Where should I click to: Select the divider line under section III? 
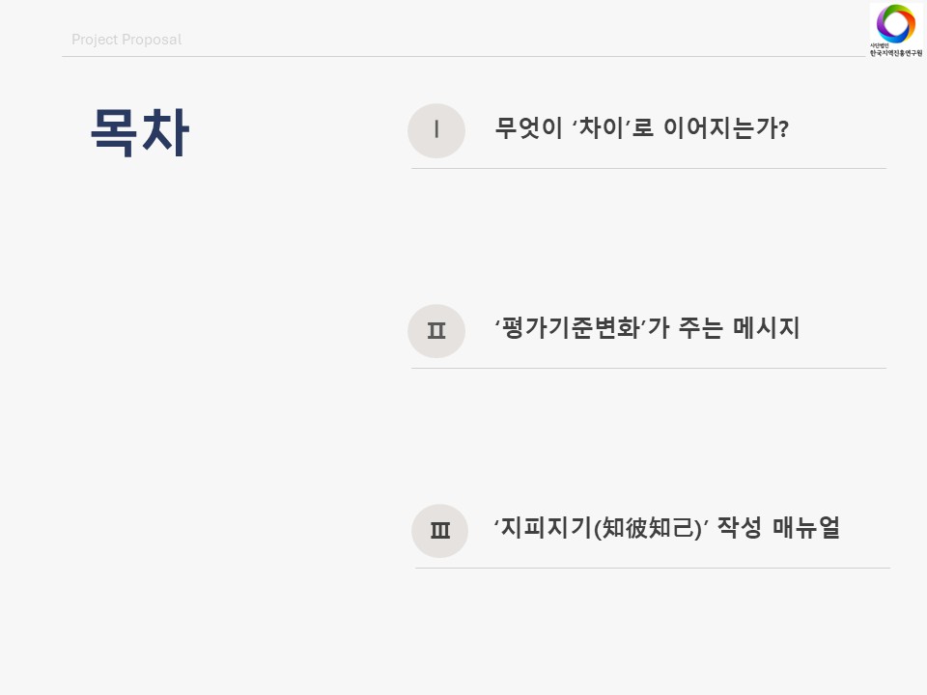click(x=652, y=568)
